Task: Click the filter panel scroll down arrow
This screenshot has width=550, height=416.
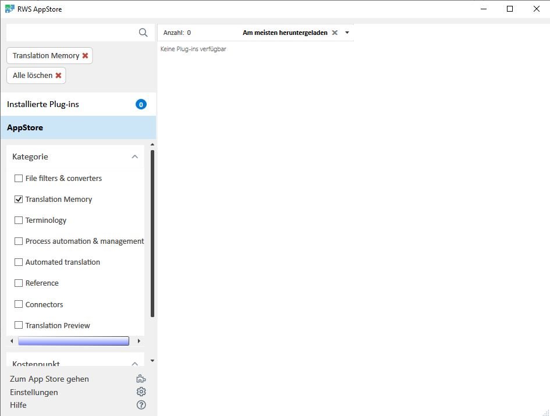Action: 152,361
